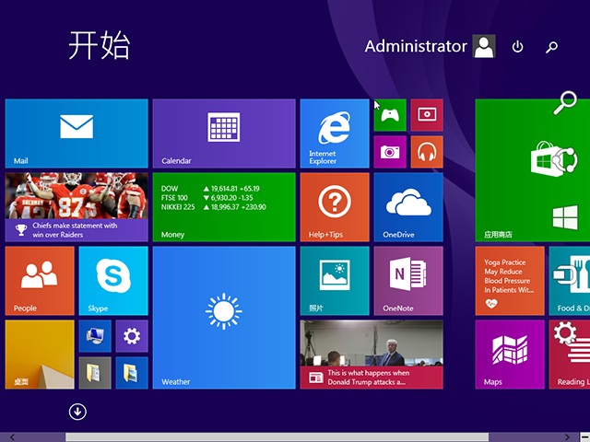Screen dimensions: 590x442
Task: Open the Mail tile
Action: pyautogui.click(x=77, y=134)
